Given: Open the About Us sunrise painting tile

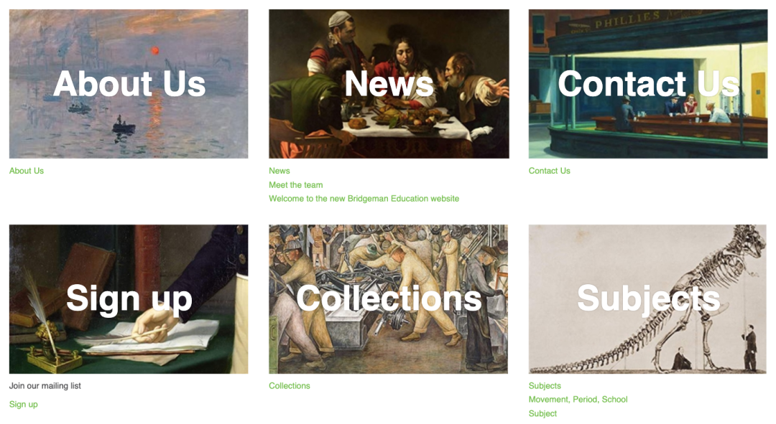Looking at the screenshot, I should (129, 84).
